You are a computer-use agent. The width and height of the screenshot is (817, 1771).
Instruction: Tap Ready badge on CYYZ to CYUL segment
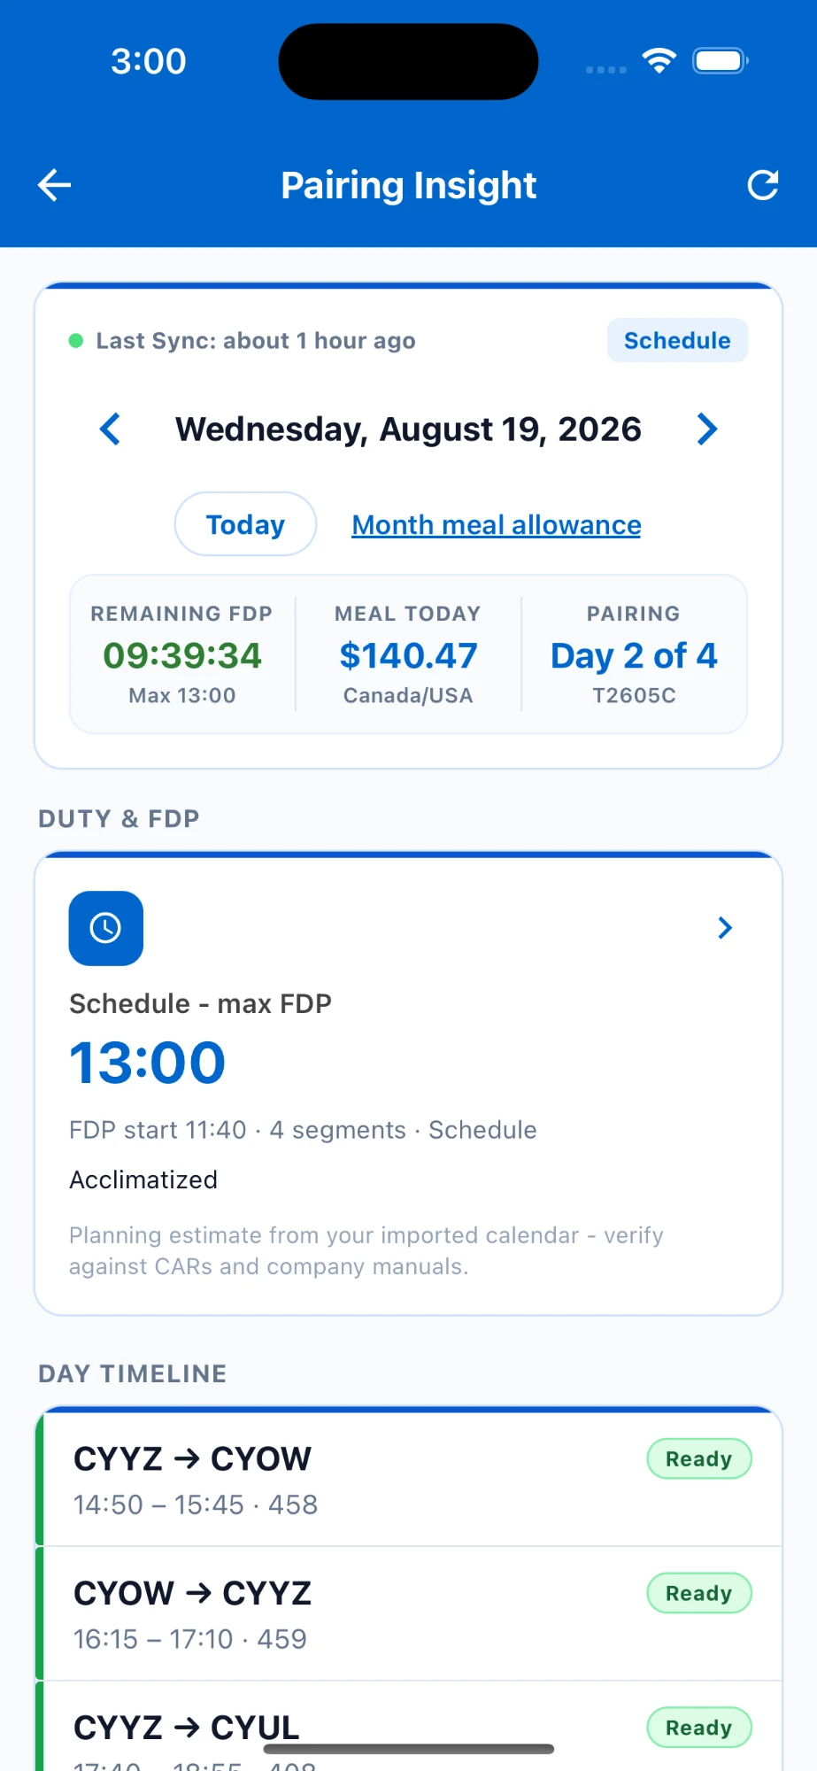[x=699, y=1728]
